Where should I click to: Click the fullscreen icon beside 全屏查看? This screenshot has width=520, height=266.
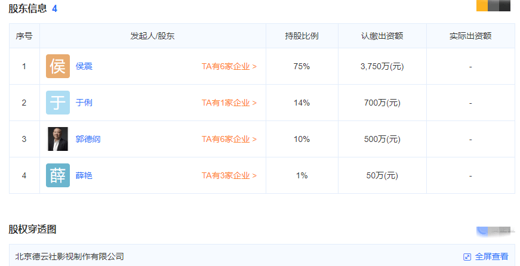tap(467, 256)
